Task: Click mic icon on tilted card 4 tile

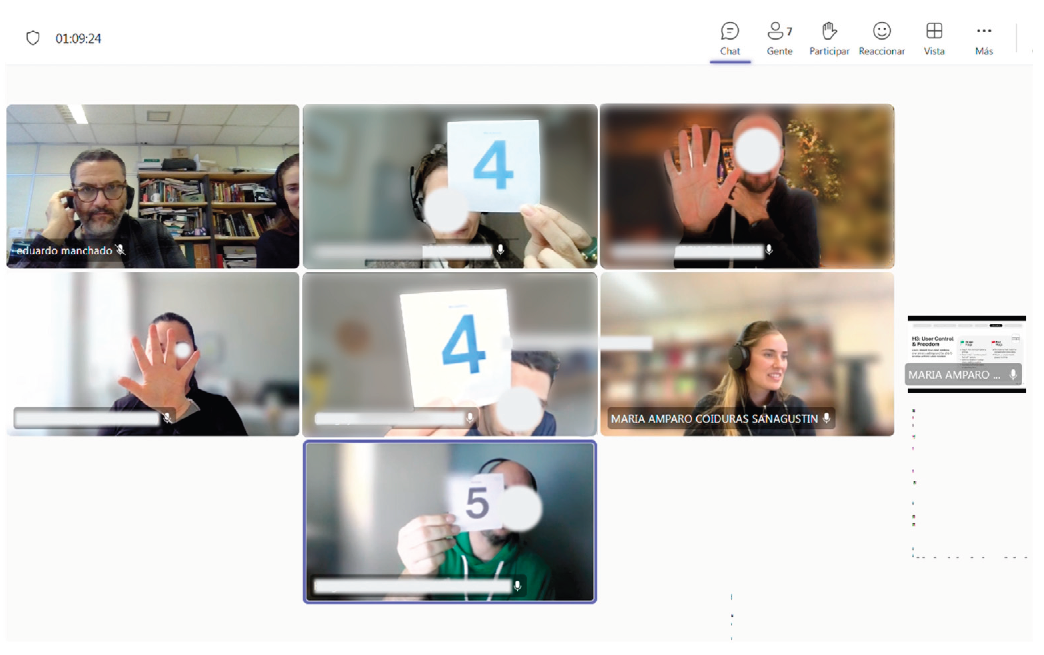Action: coord(470,418)
